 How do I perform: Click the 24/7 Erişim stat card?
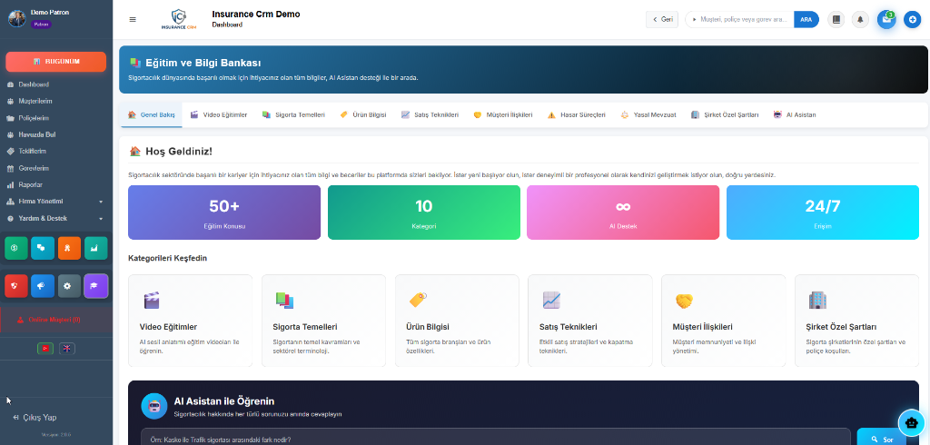[x=823, y=213]
